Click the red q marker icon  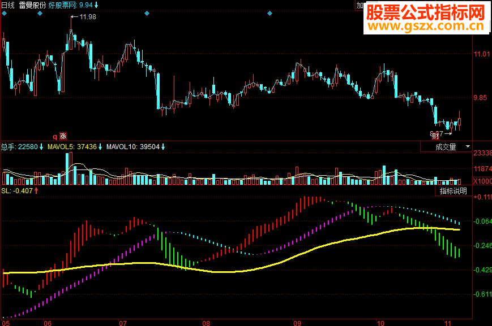coord(55,137)
